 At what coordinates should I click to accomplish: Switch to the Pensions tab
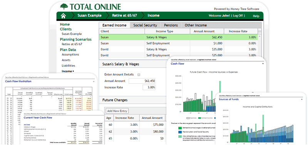171,25
